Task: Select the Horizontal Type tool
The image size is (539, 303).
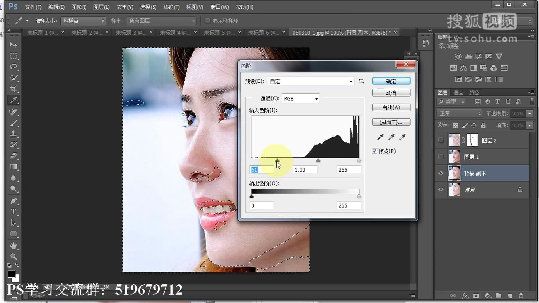Action: tap(13, 212)
